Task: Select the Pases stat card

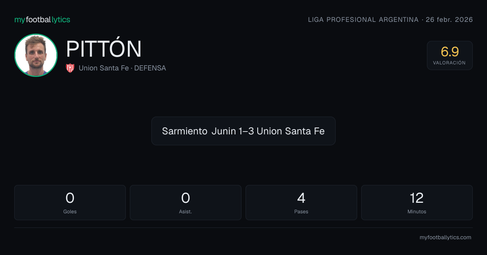Action: [x=301, y=202]
